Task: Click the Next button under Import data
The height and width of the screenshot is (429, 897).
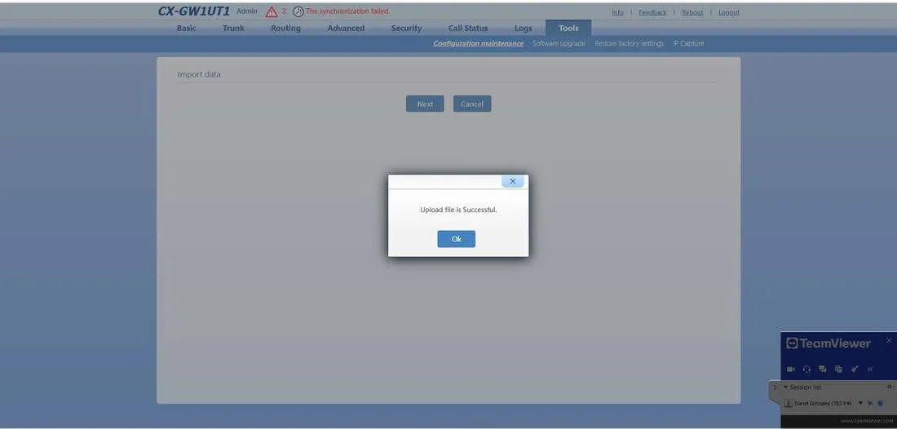Action: (x=425, y=104)
